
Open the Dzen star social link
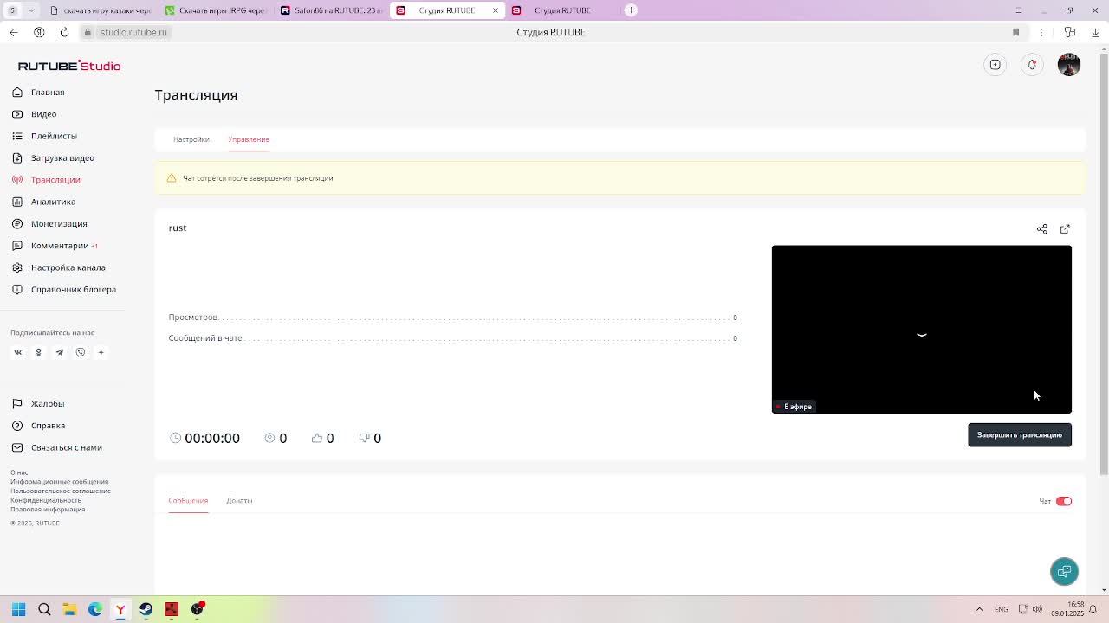pos(101,352)
